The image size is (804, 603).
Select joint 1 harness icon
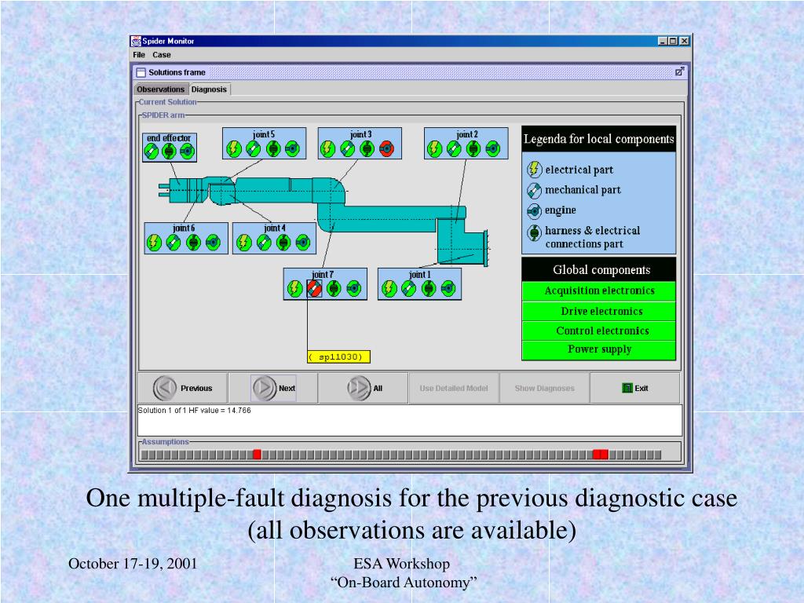tap(429, 289)
